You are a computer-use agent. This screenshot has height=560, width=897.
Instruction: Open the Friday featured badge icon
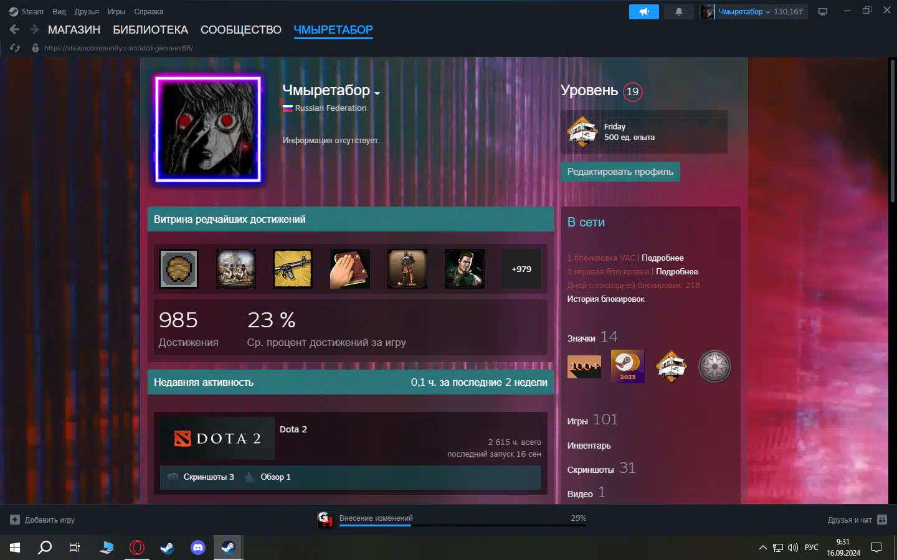point(582,132)
